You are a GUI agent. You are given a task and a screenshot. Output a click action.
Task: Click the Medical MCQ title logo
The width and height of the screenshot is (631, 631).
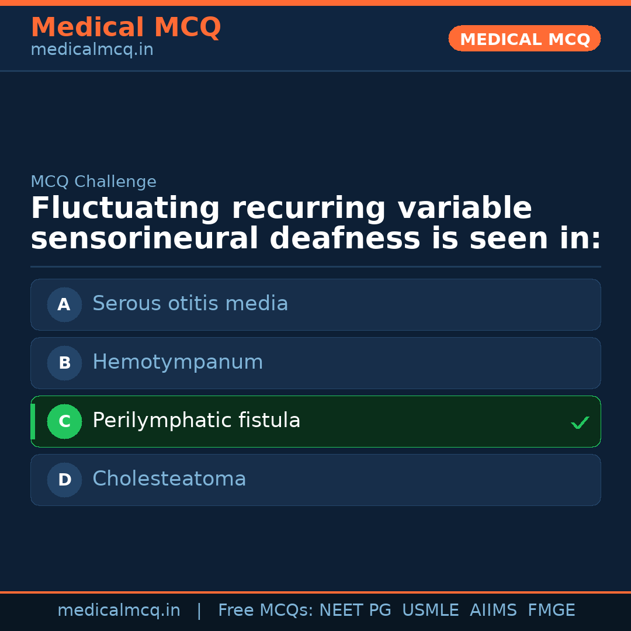click(126, 27)
